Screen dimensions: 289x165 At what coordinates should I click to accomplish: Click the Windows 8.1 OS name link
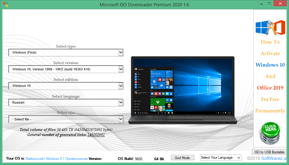(x=57, y=159)
